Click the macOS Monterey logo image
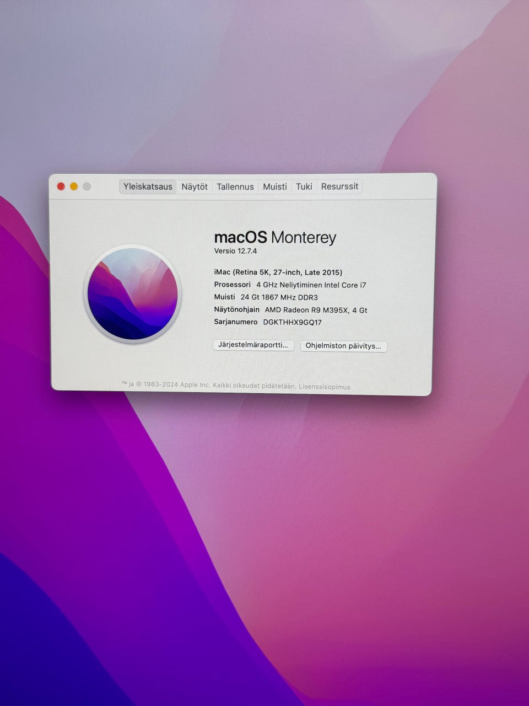This screenshot has height=706, width=529. tap(133, 293)
